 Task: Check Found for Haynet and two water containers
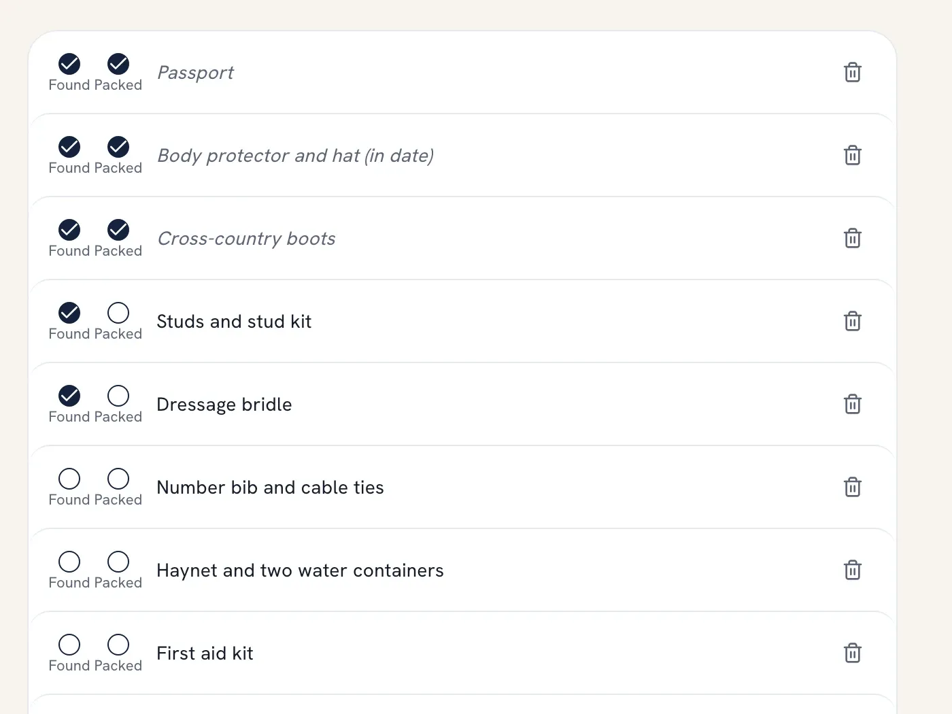click(69, 562)
